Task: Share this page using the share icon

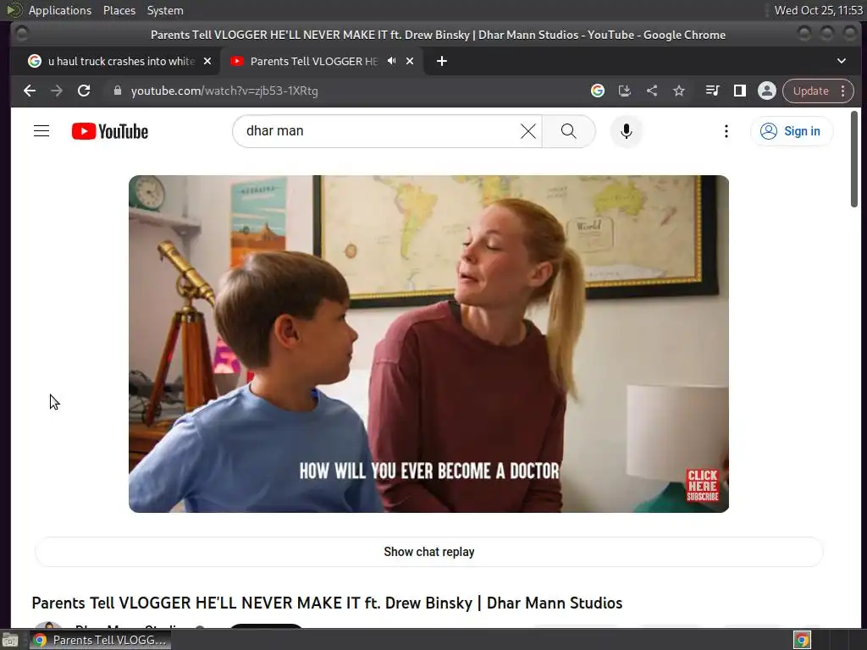Action: click(652, 91)
